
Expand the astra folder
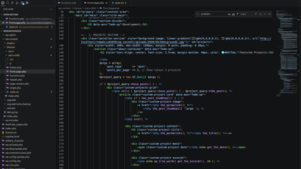click(11, 51)
